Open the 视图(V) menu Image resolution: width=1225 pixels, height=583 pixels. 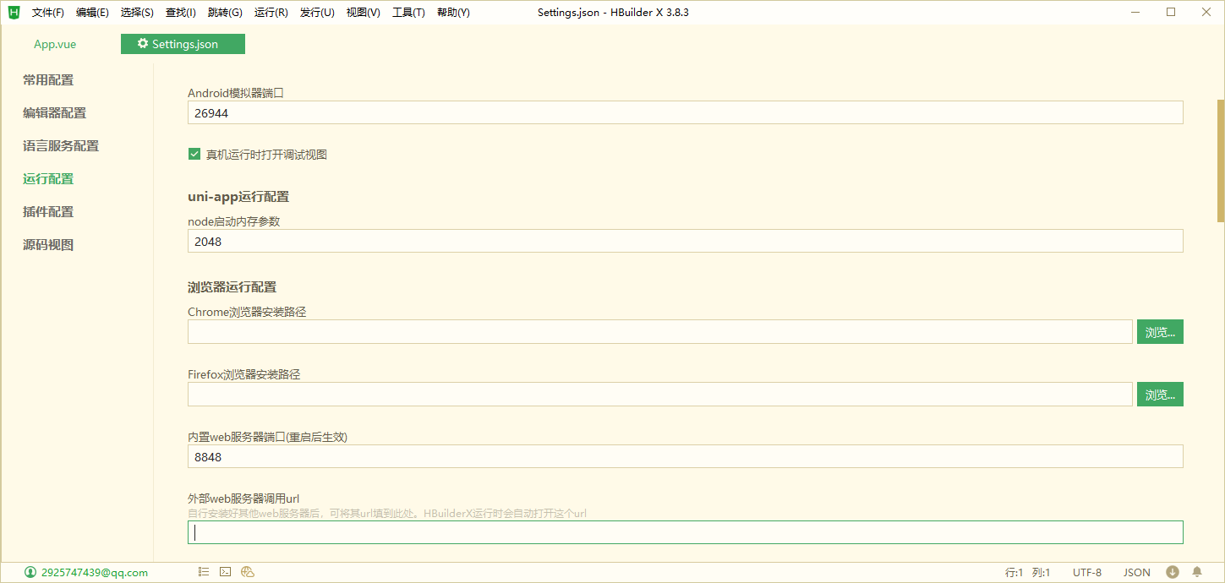364,13
